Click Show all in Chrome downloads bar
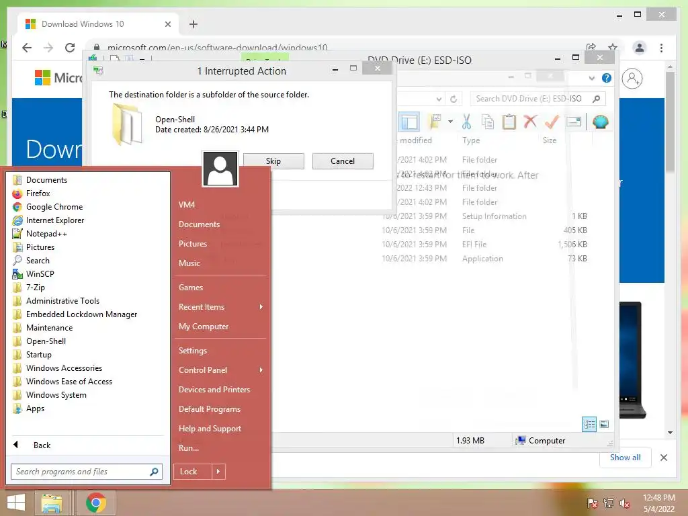 click(x=626, y=458)
